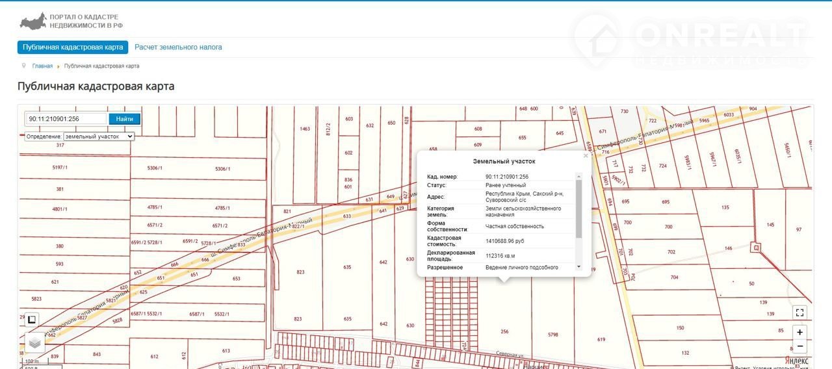Select parcel 704 on the map
The height and width of the screenshot is (369, 832).
674,277
